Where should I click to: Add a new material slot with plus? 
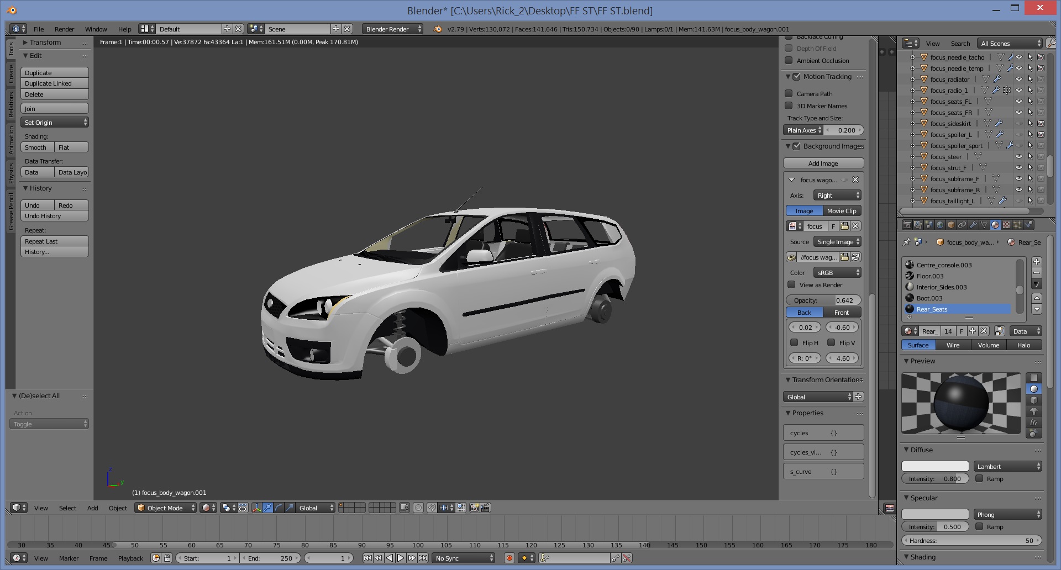pos(1037,262)
